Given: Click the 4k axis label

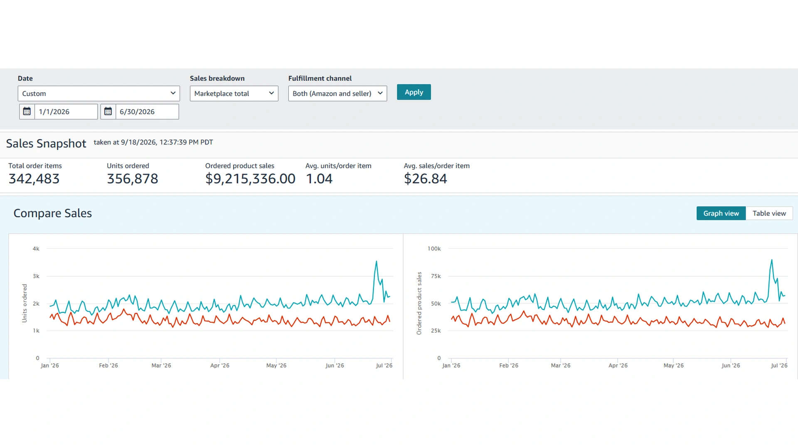Looking at the screenshot, I should (36, 248).
